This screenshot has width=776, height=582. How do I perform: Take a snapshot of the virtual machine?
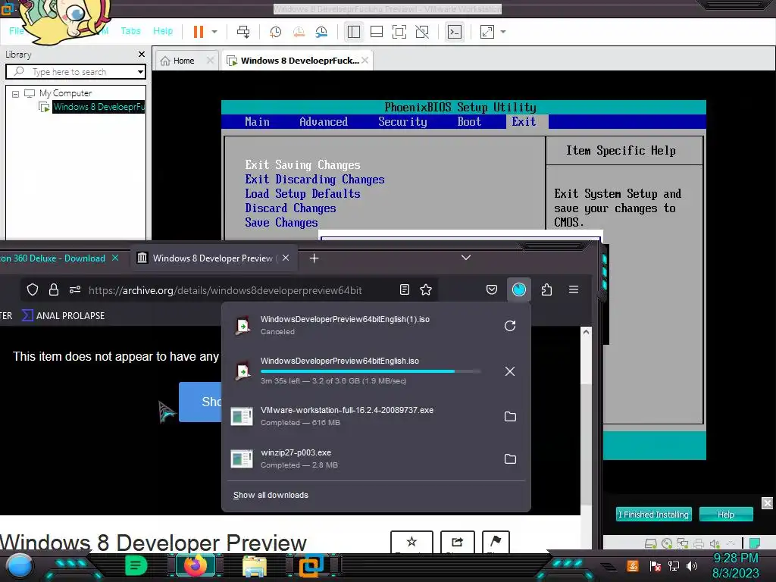275,32
